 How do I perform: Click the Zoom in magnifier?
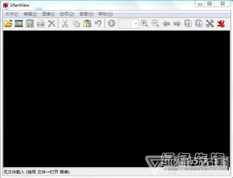pyautogui.click(x=144, y=23)
